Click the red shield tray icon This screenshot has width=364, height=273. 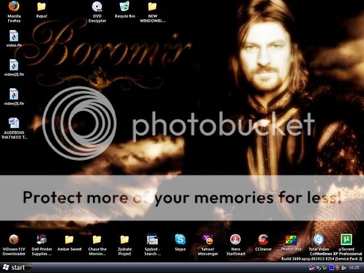337,268
